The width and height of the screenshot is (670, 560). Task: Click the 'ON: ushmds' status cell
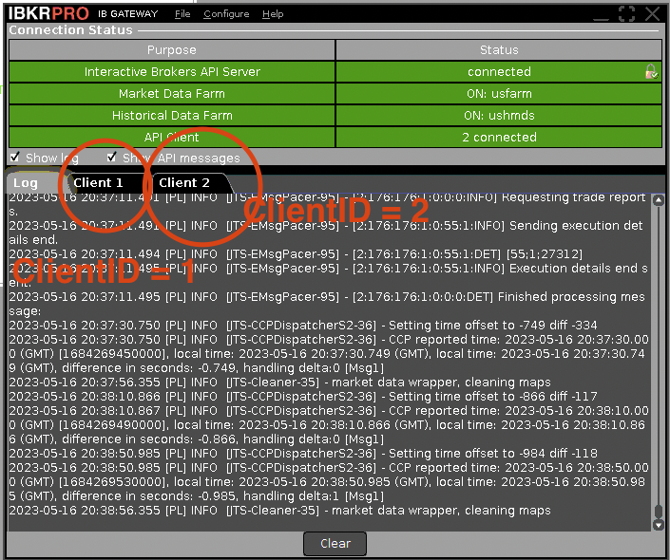(x=499, y=115)
